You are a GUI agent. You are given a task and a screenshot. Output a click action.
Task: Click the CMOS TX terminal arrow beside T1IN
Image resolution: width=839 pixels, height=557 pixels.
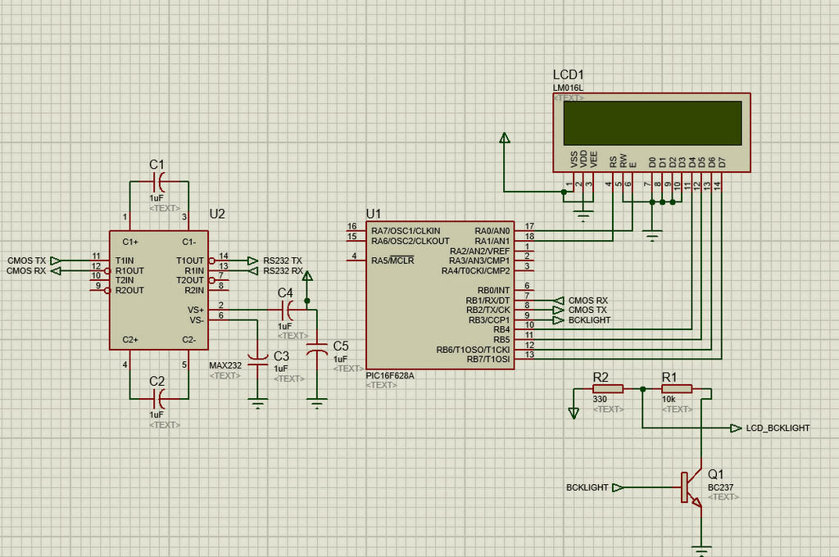[56, 260]
